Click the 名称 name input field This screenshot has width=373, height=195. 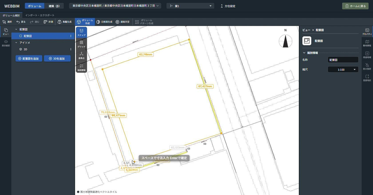point(343,60)
